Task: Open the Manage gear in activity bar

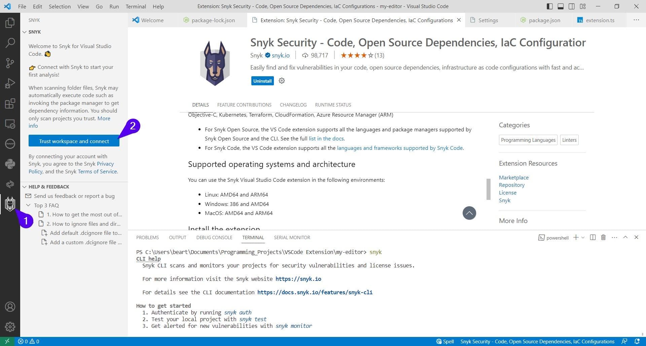Action: tap(10, 327)
